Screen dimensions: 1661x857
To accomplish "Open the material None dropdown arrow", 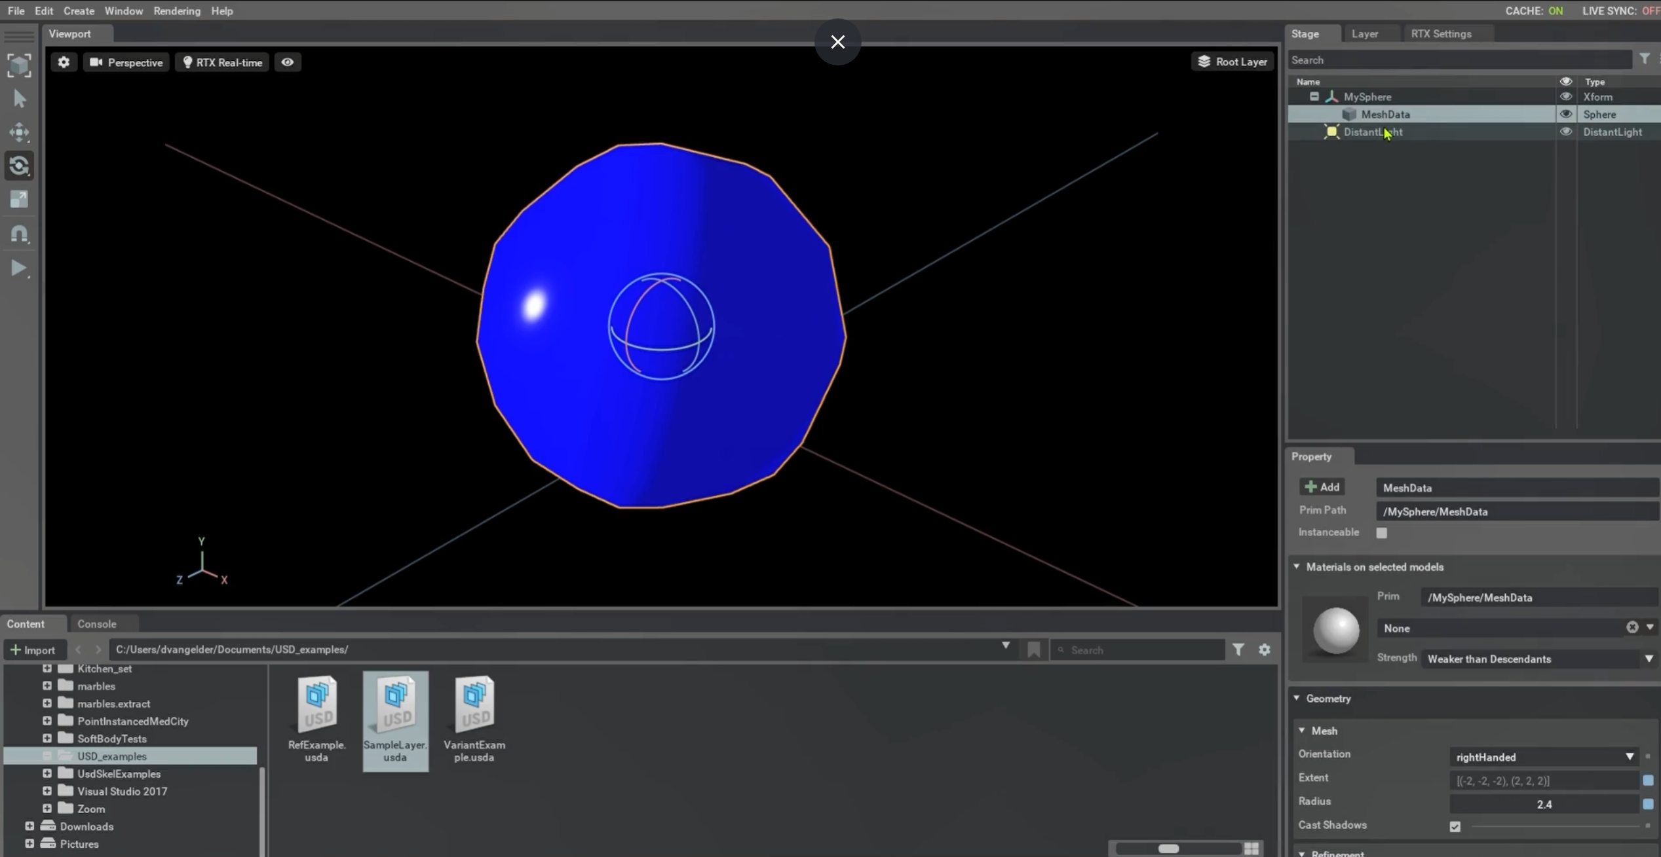I will point(1650,627).
